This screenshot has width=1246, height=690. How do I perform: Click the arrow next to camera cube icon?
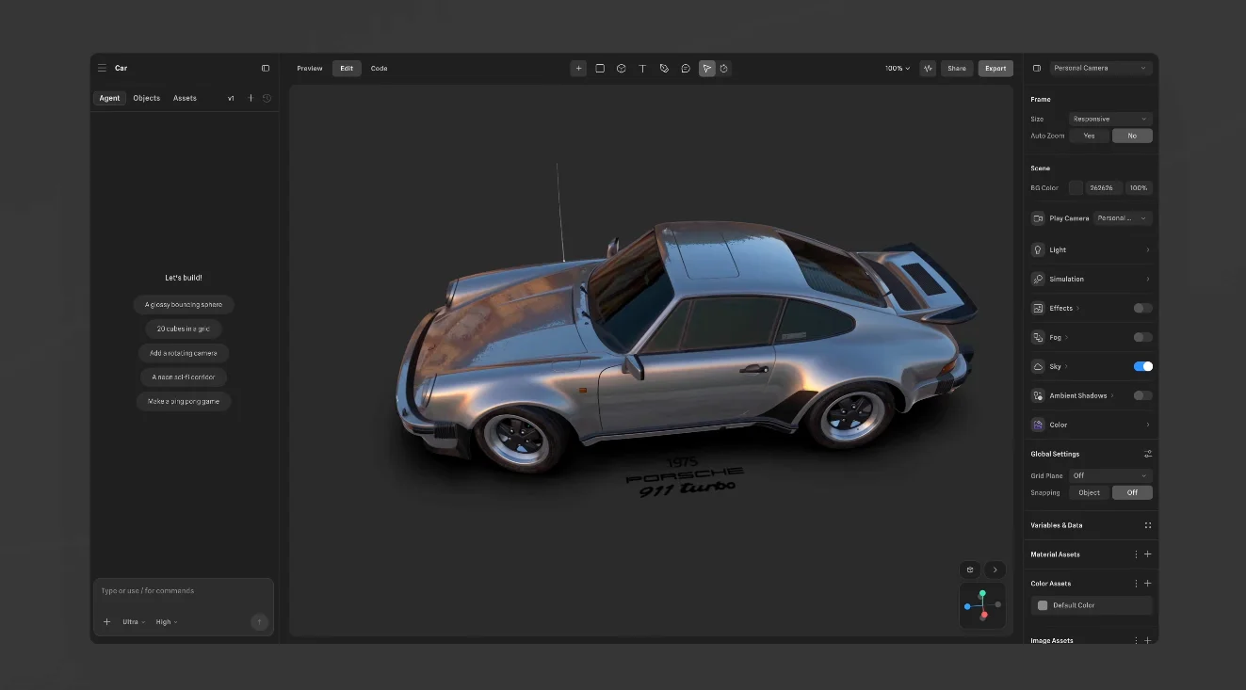pos(995,570)
